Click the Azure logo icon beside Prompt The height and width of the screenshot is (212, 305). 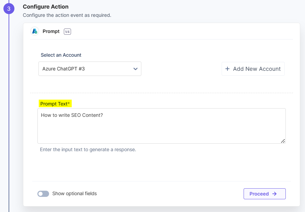(x=35, y=31)
